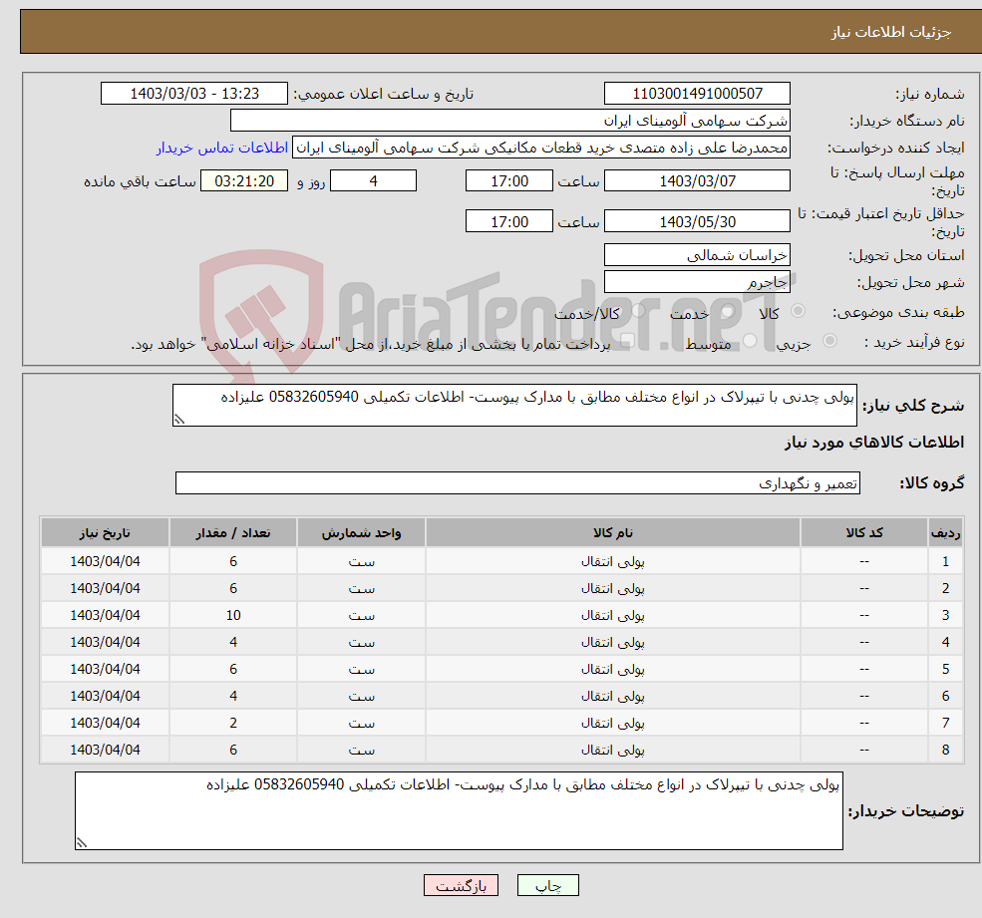Click the announcement date field 1403/03/03 - 13:23

[x=194, y=94]
